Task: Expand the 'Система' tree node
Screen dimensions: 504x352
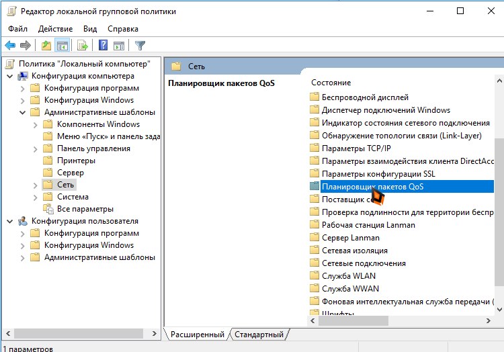Action: coord(36,197)
